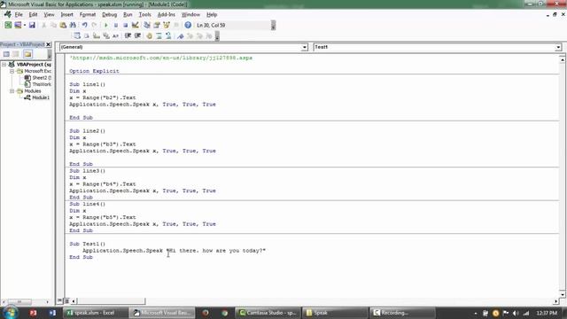Click the 'Hi there. how are you today?' string
Screen dimensions: 567x319
pos(216,250)
